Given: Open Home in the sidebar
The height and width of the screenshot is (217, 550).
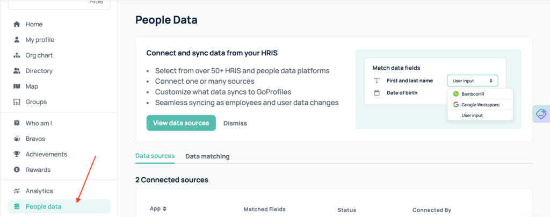Looking at the screenshot, I should 34,24.
